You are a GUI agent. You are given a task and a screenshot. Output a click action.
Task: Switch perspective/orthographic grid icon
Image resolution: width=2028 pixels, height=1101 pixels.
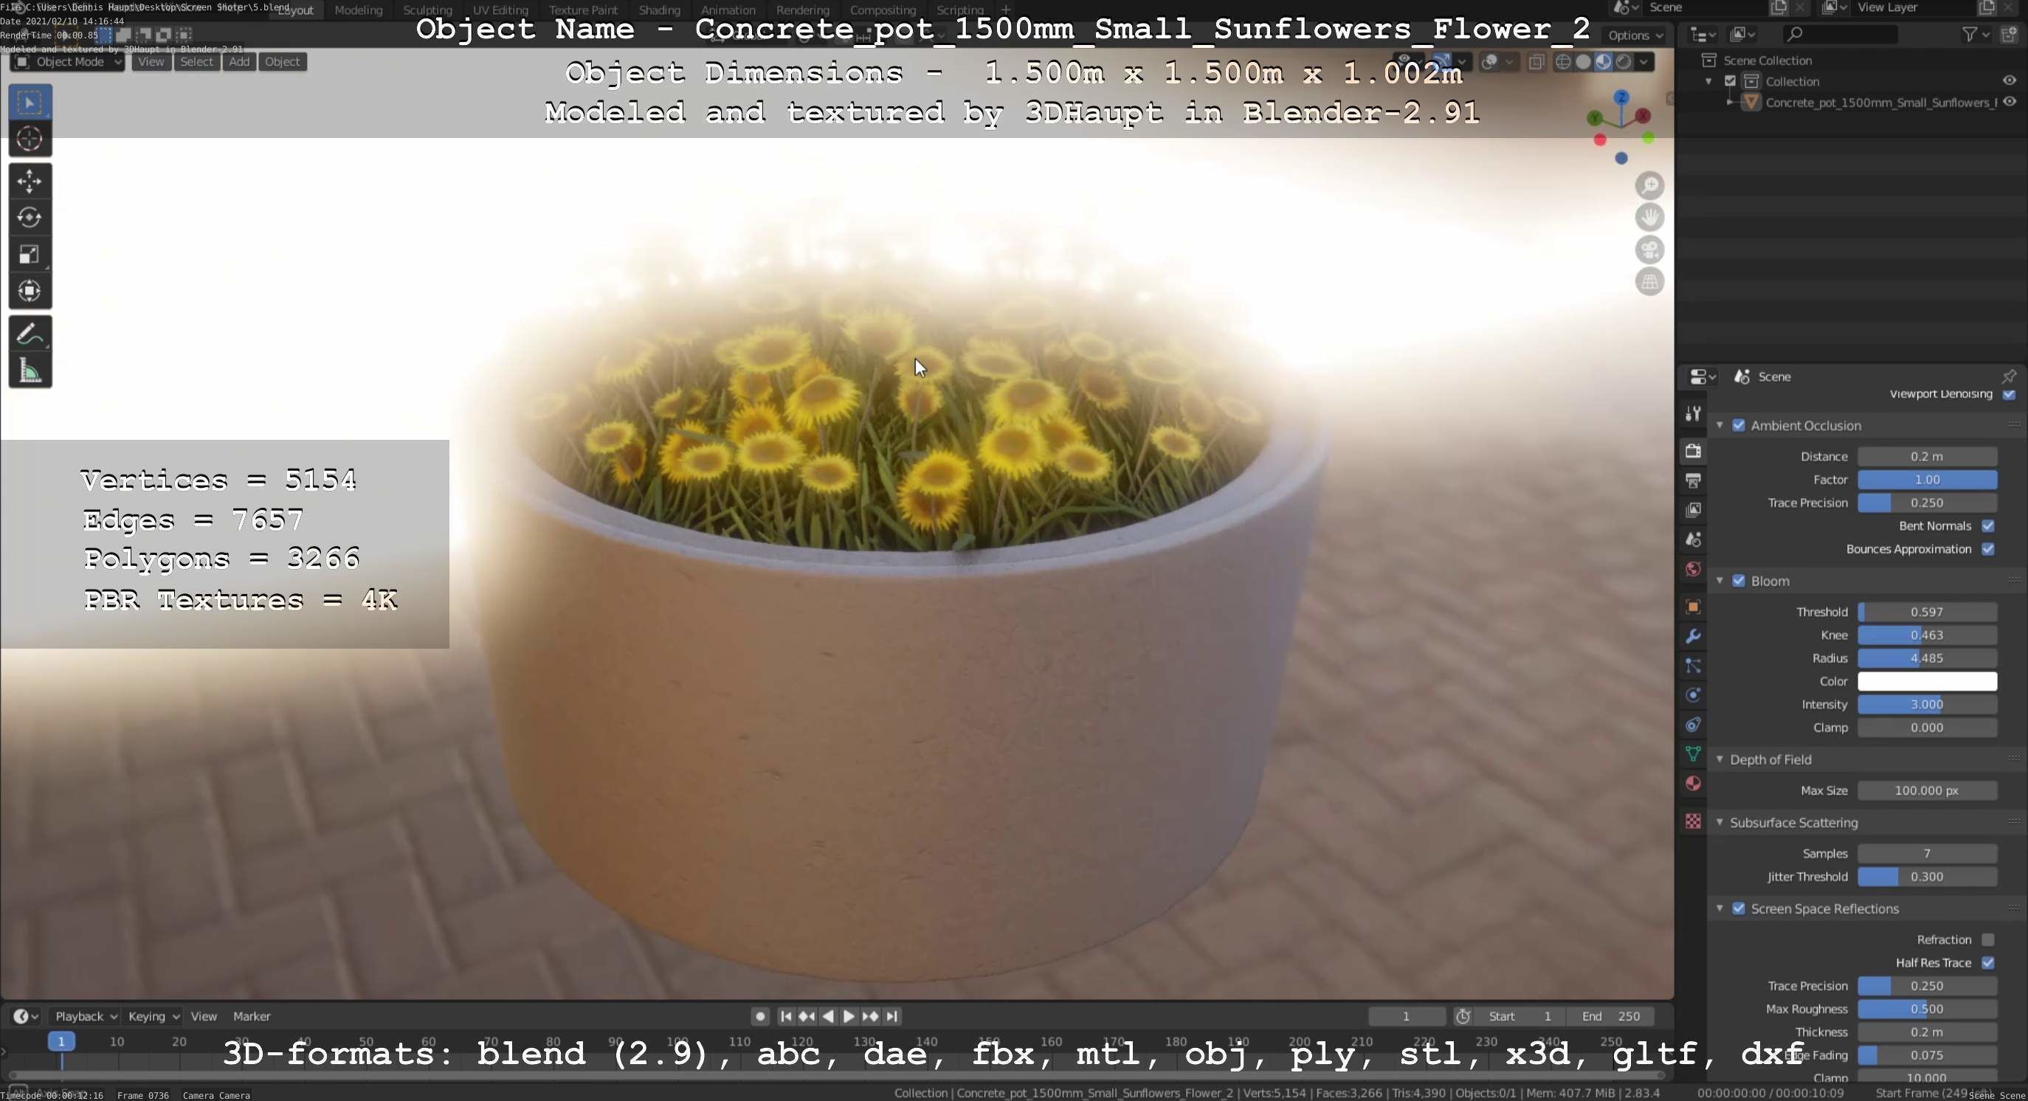[x=1649, y=282]
